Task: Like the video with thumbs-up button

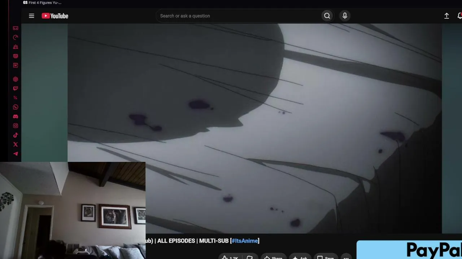Action: point(230,258)
